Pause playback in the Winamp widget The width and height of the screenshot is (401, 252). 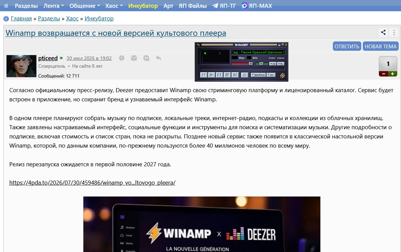219,75
